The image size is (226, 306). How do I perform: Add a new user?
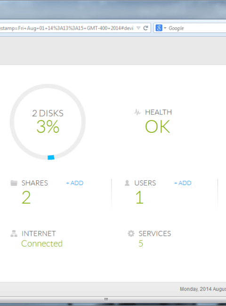pos(183,183)
